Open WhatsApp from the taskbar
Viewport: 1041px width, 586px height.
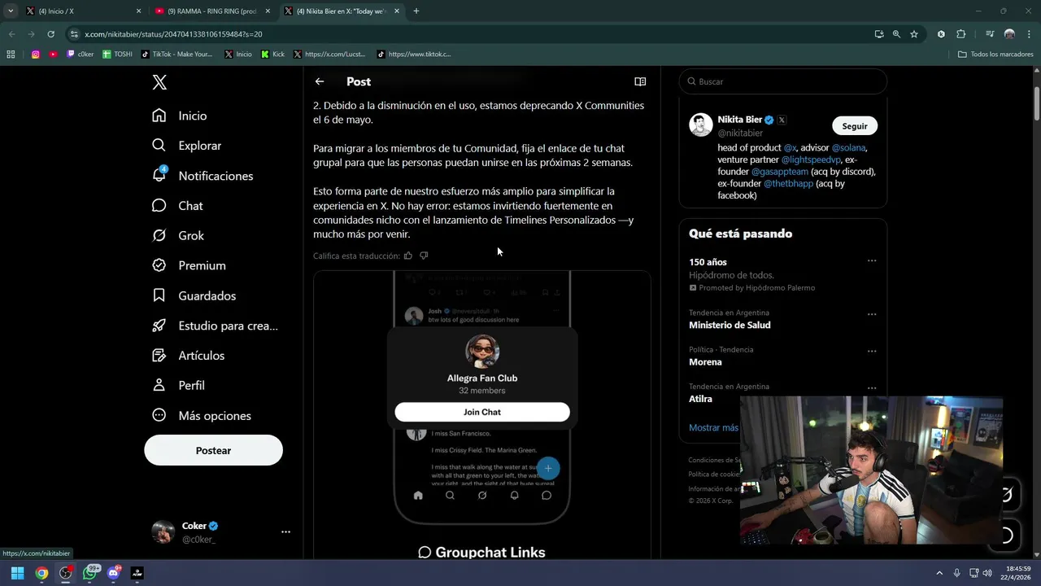point(89,573)
